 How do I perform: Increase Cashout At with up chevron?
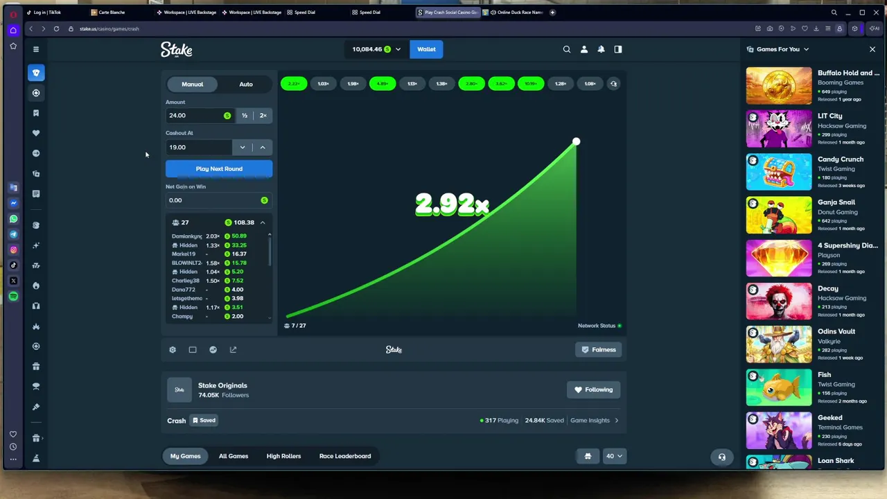[x=263, y=147]
